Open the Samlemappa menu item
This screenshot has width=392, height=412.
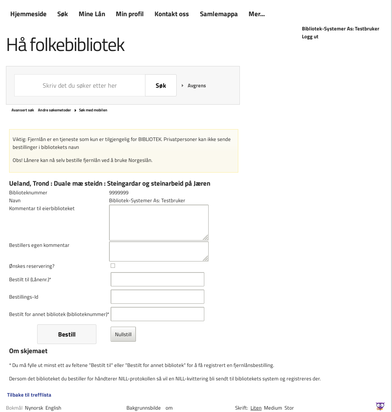(219, 14)
